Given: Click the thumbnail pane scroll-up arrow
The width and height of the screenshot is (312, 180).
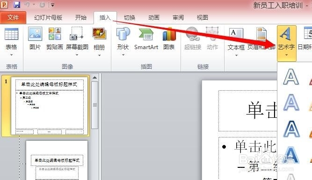Looking at the screenshot, I should click(94, 78).
